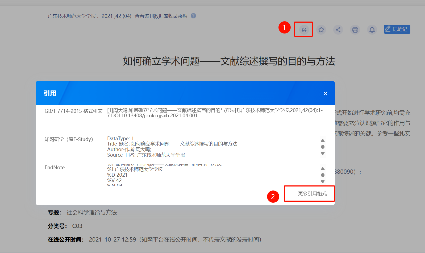Click the quote citation icon
425x253 pixels.
(304, 30)
